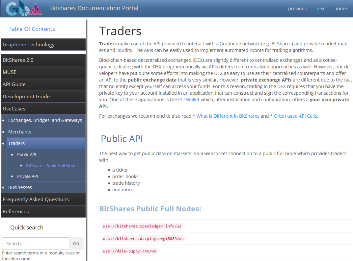Click the Go search button

click(76, 244)
